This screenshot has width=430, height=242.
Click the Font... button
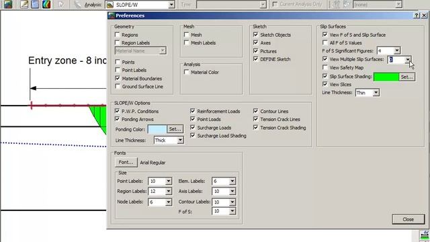coord(126,162)
